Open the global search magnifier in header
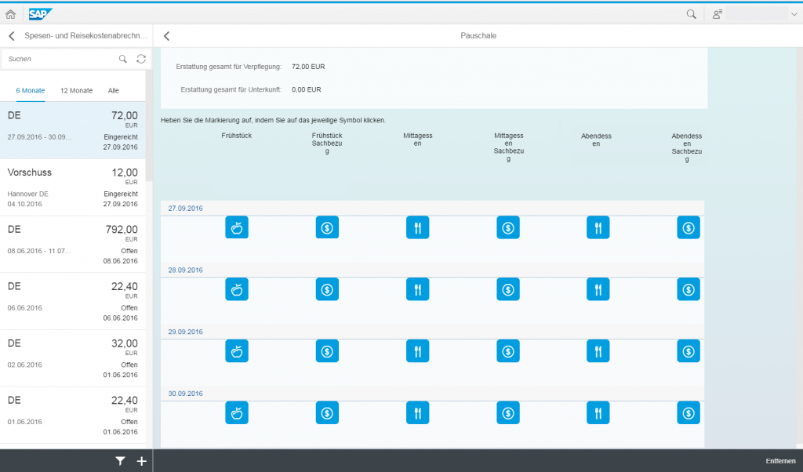Viewport: 803px width, 472px height. [x=691, y=14]
